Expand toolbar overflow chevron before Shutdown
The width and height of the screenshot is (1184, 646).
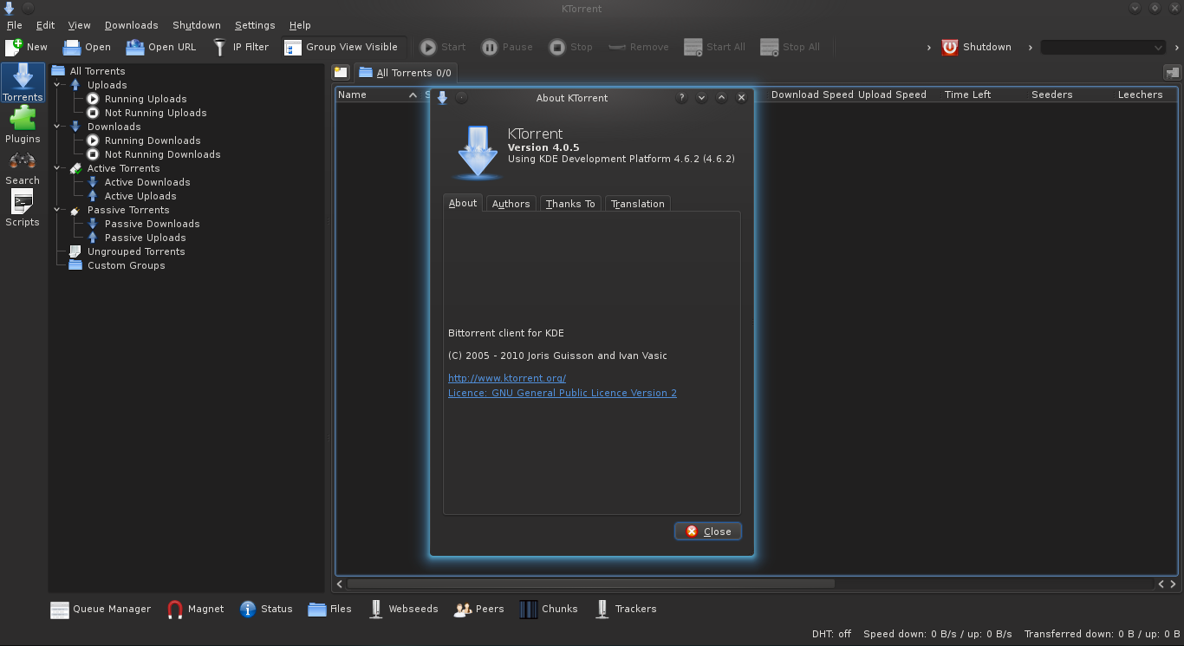929,47
